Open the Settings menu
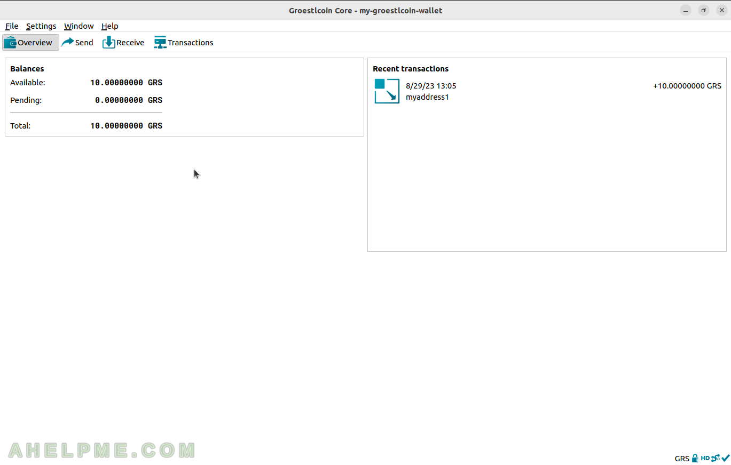 pyautogui.click(x=41, y=26)
